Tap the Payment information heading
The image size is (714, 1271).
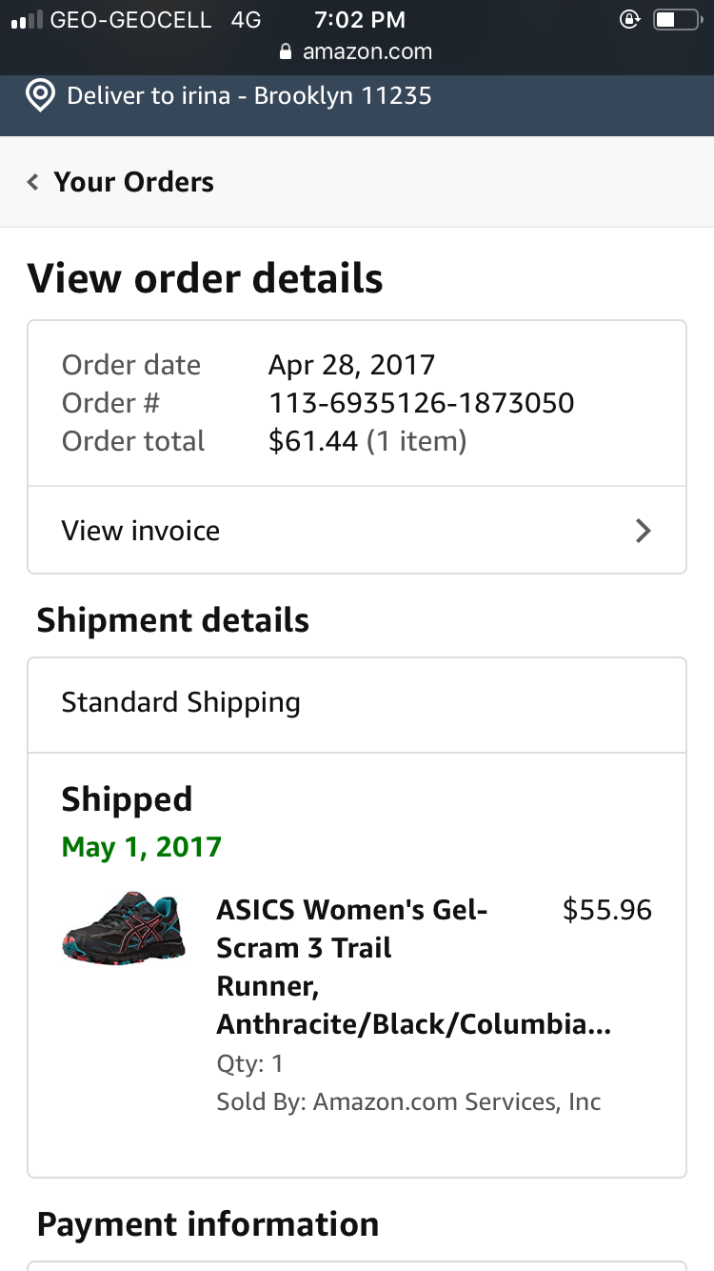click(208, 1224)
